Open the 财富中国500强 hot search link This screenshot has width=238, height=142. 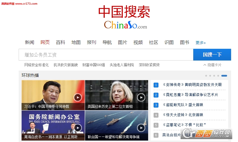[94, 65]
